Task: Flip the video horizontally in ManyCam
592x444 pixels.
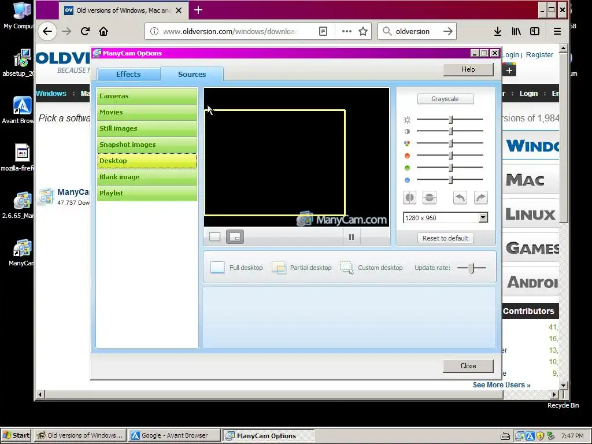Action: coord(410,198)
